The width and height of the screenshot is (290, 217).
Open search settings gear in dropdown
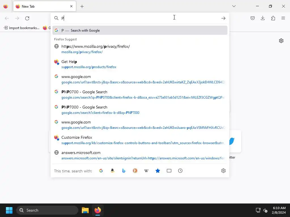pos(223,171)
